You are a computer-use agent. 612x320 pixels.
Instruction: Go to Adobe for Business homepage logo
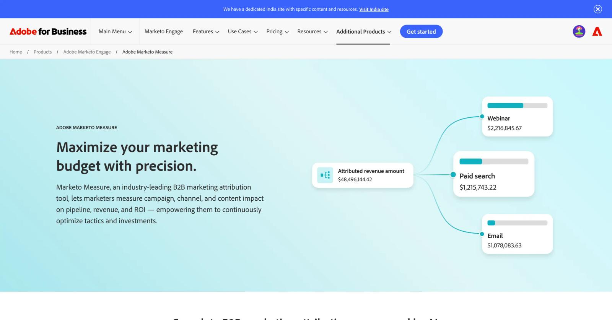coord(48,32)
